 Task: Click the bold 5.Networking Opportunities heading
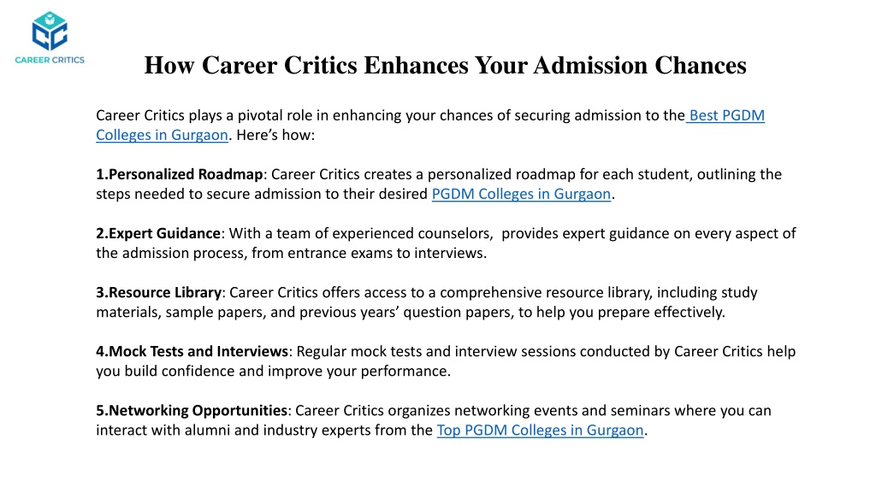click(x=192, y=411)
